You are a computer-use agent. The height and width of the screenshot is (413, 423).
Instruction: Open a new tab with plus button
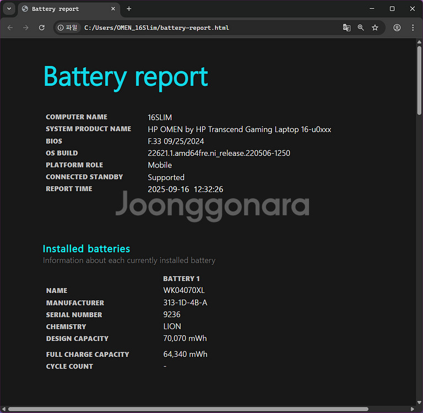point(129,9)
